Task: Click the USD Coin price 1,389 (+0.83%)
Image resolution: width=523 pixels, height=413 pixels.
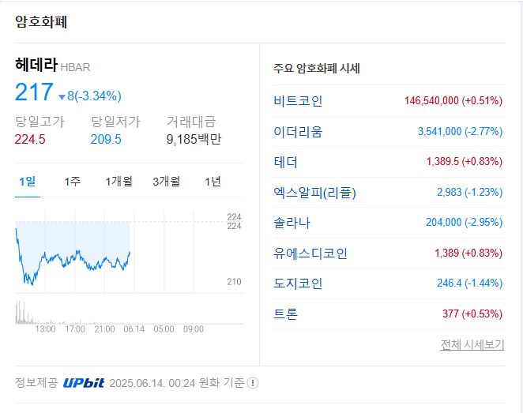Action: [x=468, y=253]
